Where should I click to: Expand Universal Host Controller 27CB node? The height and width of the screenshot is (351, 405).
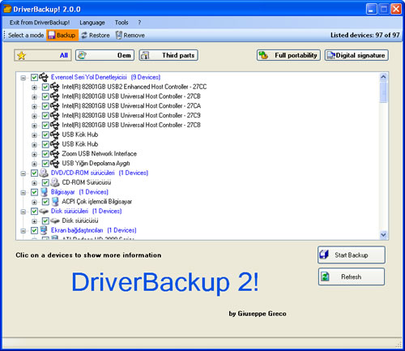coord(34,96)
